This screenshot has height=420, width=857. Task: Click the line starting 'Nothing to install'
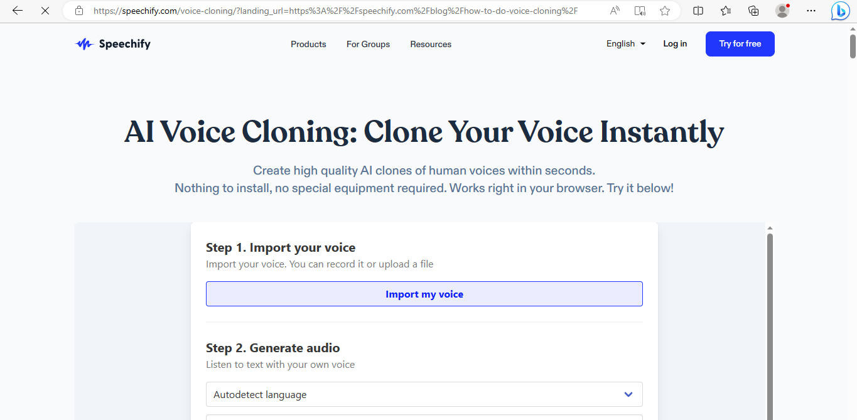[424, 188]
